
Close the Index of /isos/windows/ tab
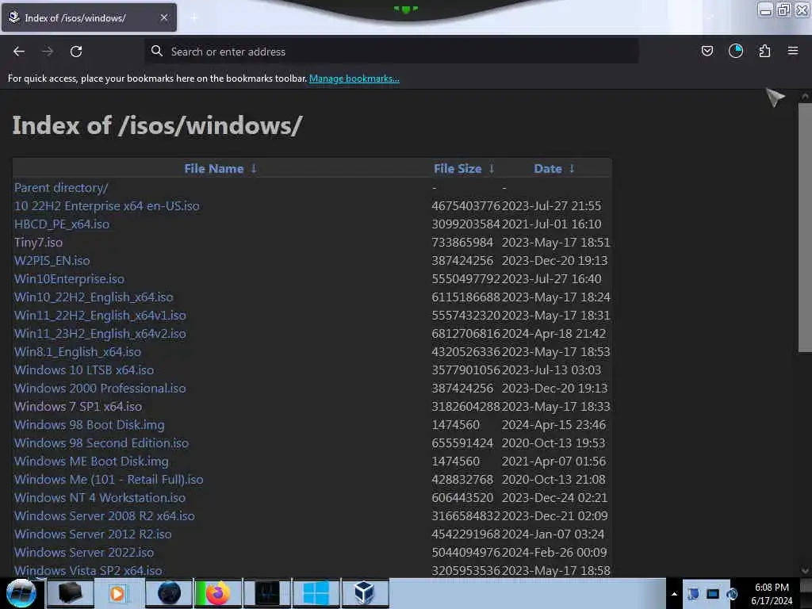[164, 17]
